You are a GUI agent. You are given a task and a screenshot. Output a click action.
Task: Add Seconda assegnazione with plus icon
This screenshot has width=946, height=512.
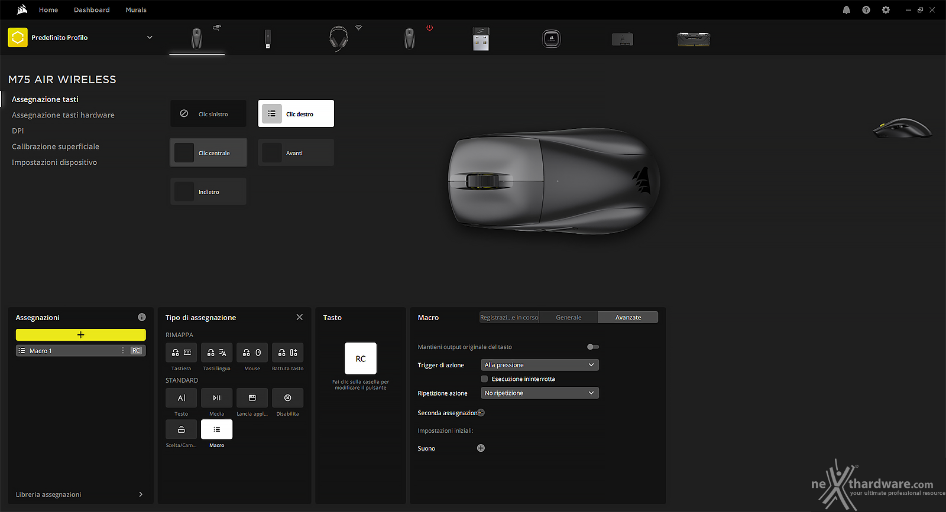tap(481, 413)
